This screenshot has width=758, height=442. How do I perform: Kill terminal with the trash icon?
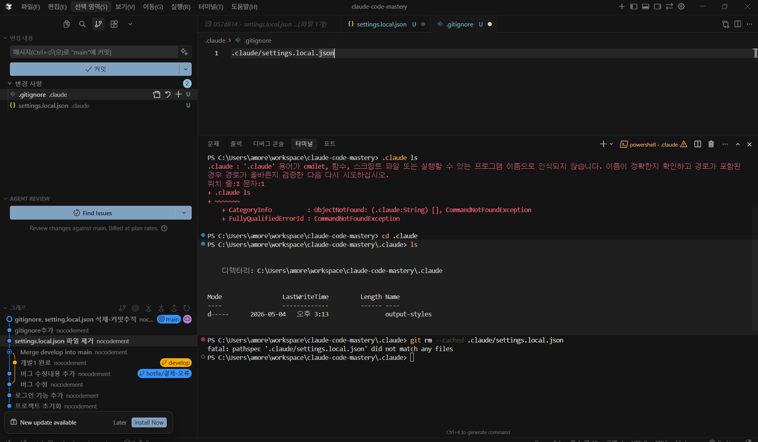click(x=711, y=144)
